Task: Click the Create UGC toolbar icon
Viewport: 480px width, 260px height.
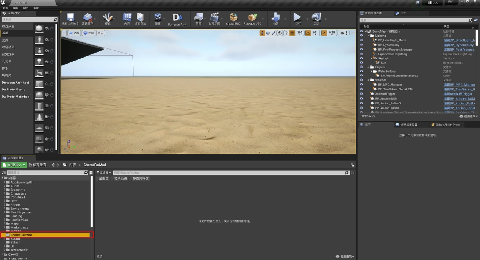Action: pyautogui.click(x=233, y=18)
